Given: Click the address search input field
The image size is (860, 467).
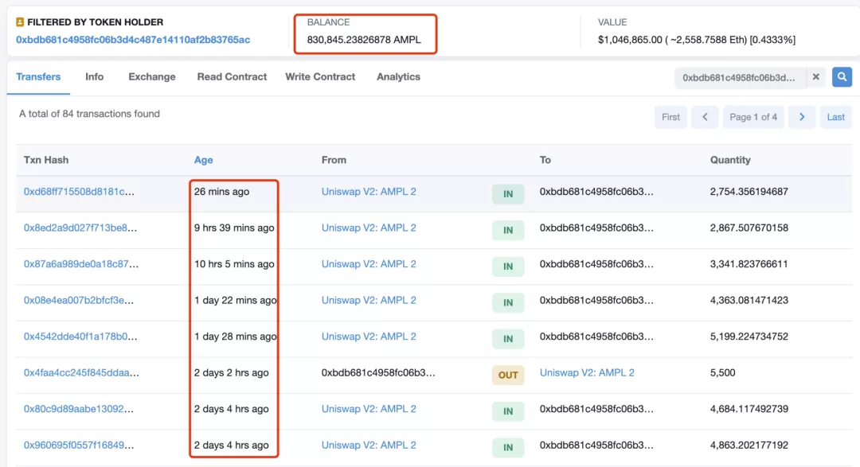Looking at the screenshot, I should point(740,77).
